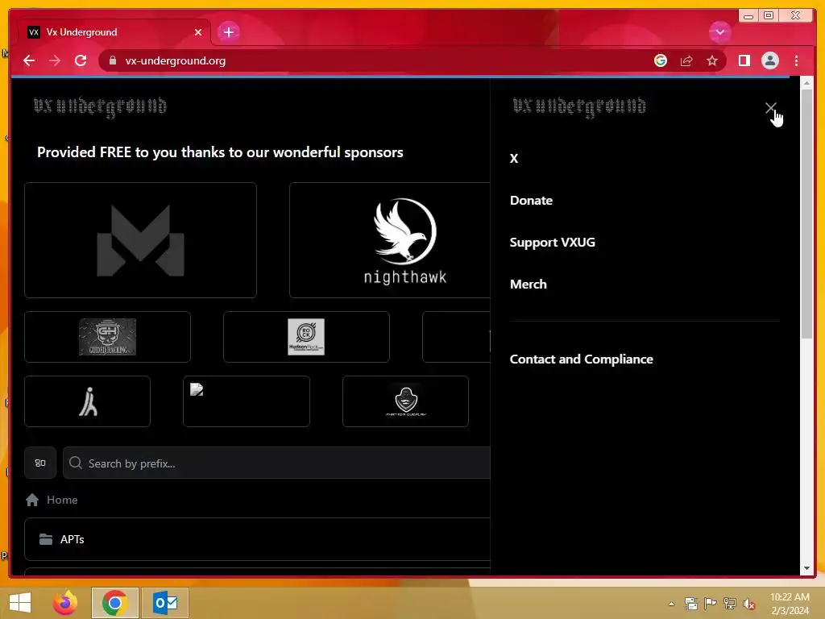The height and width of the screenshot is (619, 825).
Task: Click the vertical scrollbar thumb
Action: tap(806, 214)
